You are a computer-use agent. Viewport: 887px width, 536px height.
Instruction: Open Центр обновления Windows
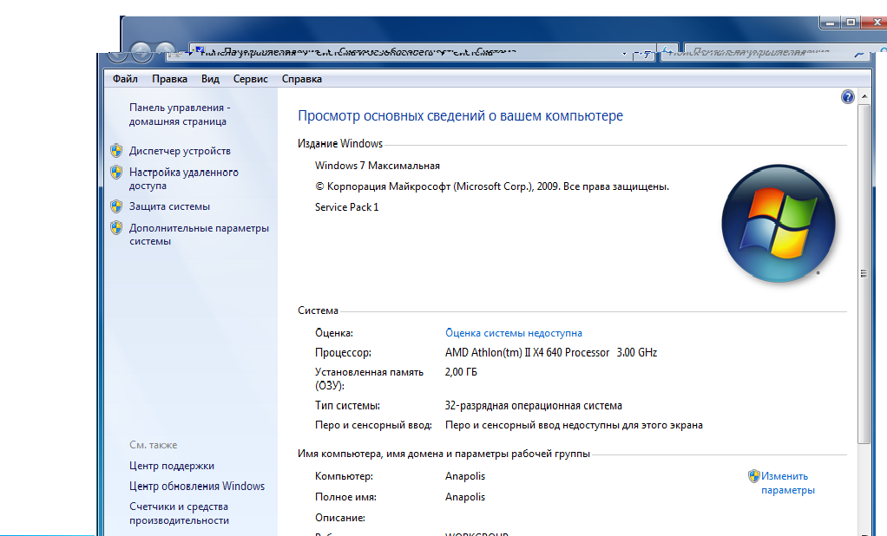197,486
